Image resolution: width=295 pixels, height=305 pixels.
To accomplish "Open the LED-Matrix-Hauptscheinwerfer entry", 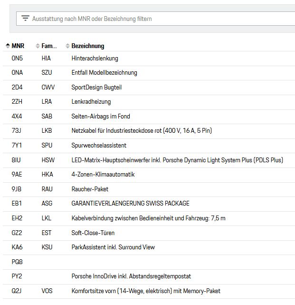I will 177,160.
